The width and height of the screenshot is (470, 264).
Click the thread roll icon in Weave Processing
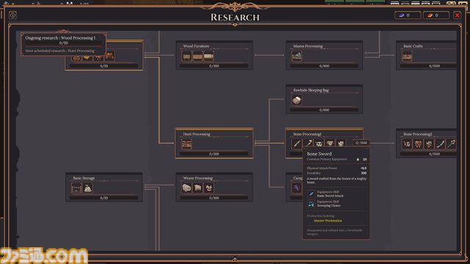[187, 188]
